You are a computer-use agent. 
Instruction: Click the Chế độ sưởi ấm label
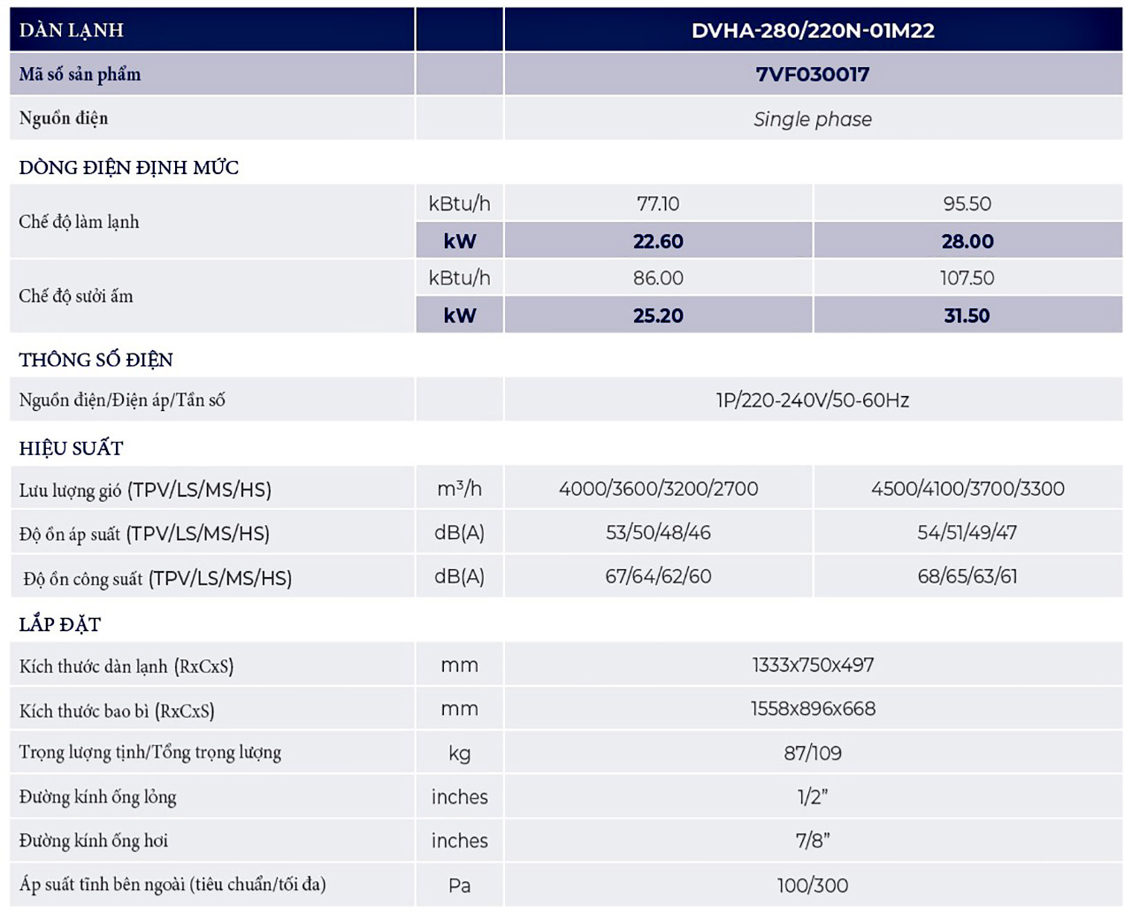pos(76,296)
